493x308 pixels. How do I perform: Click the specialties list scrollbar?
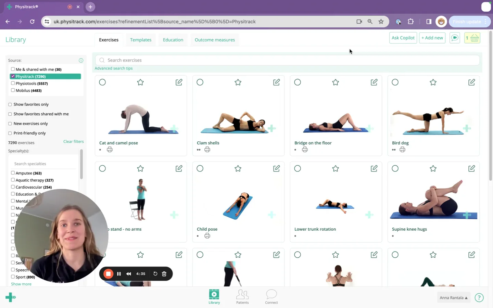[x=81, y=164]
